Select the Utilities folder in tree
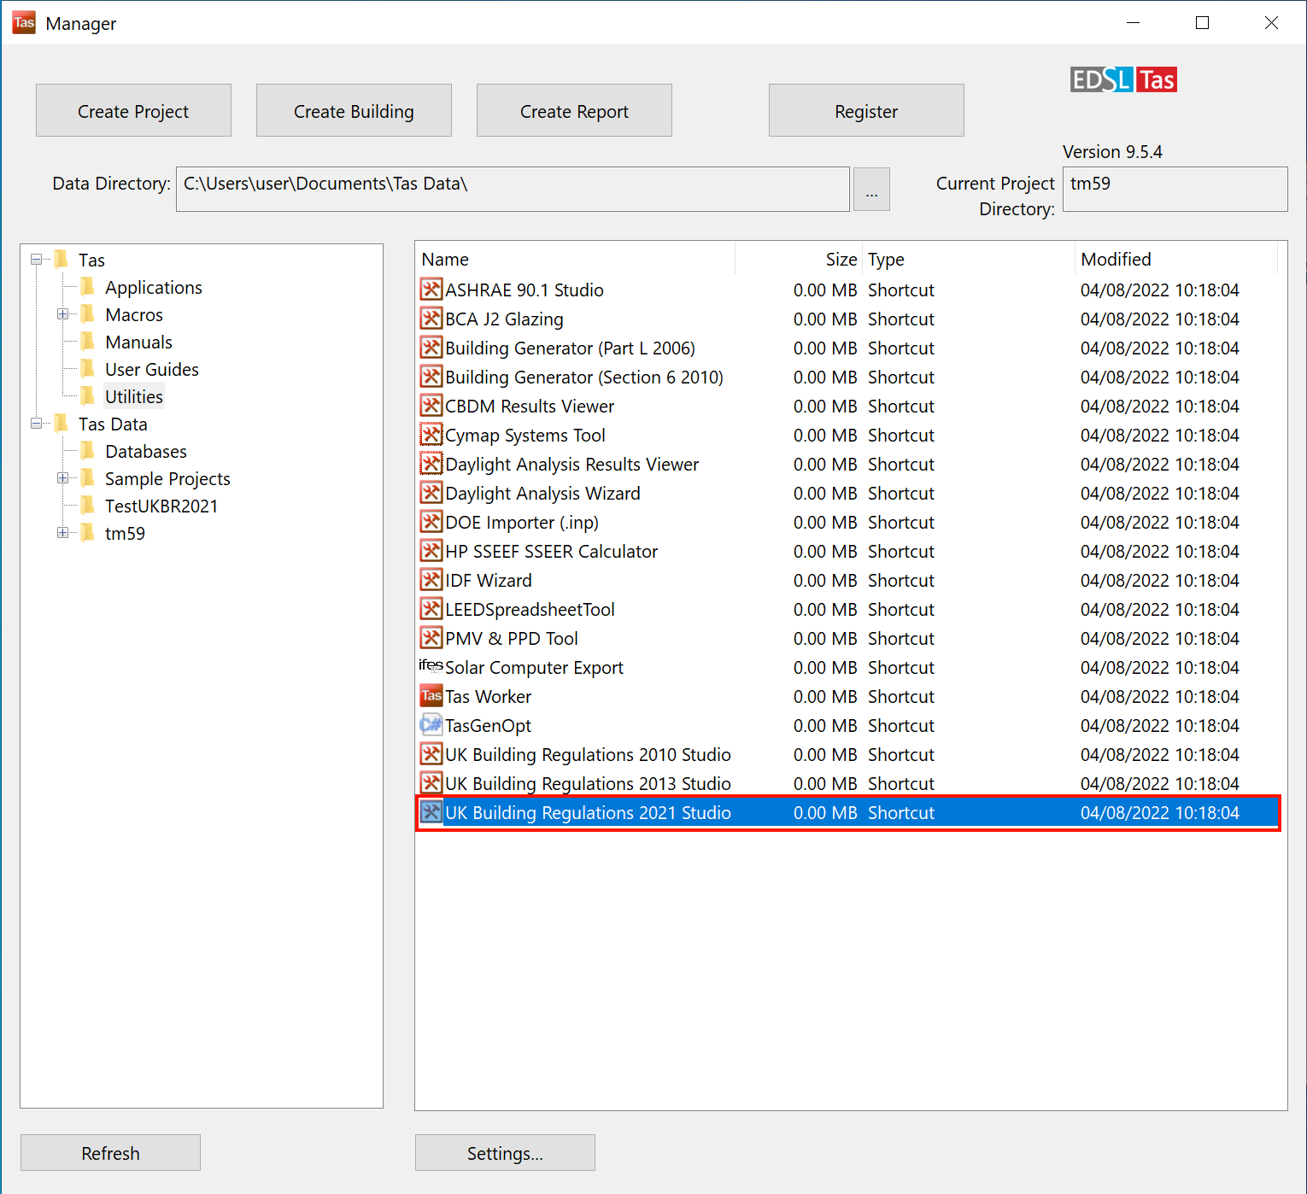 click(133, 396)
